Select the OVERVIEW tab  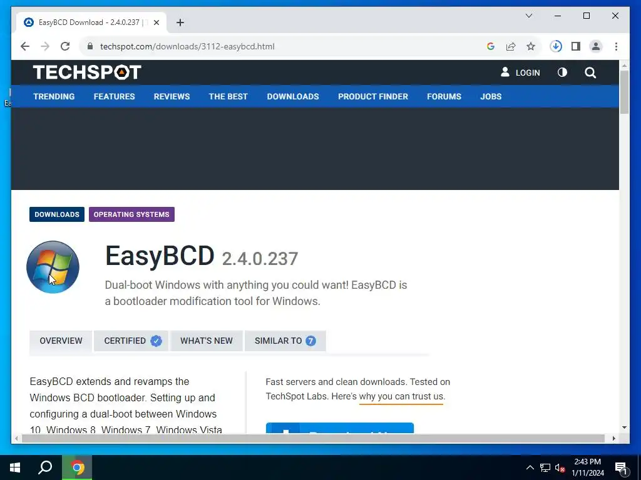(x=61, y=341)
